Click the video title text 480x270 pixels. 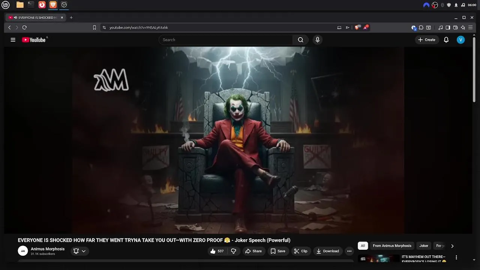[154, 240]
